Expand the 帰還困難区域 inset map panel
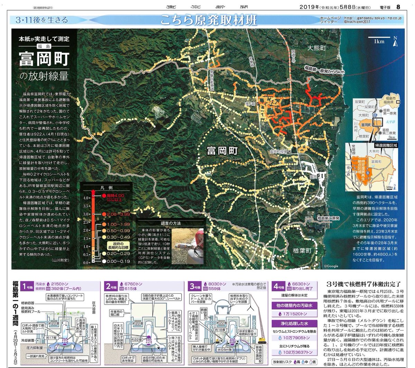 [x=386, y=146]
